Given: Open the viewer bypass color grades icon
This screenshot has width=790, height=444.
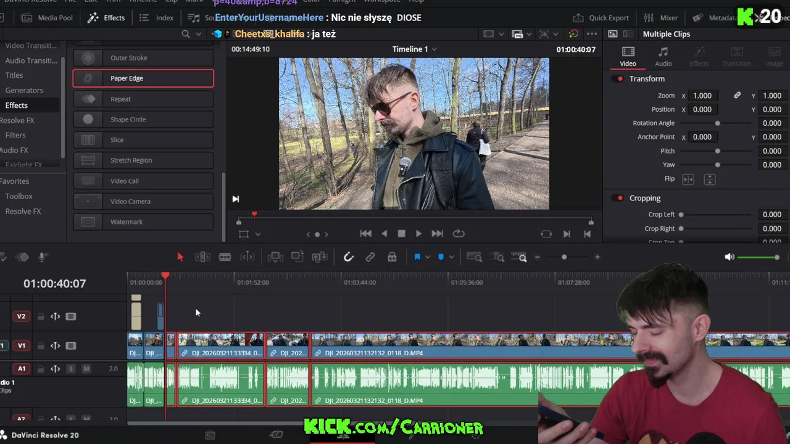Looking at the screenshot, I should 573,34.
